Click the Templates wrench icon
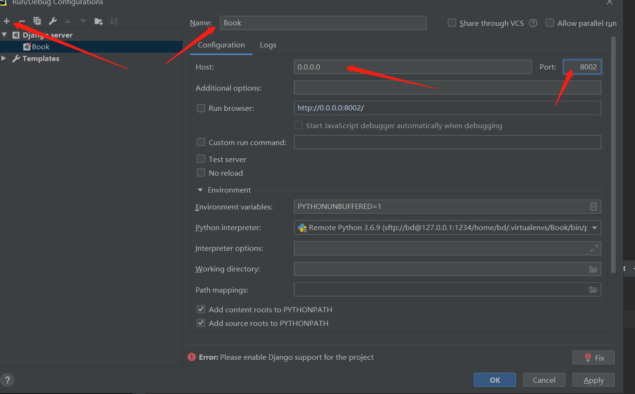635x394 pixels. click(x=16, y=59)
